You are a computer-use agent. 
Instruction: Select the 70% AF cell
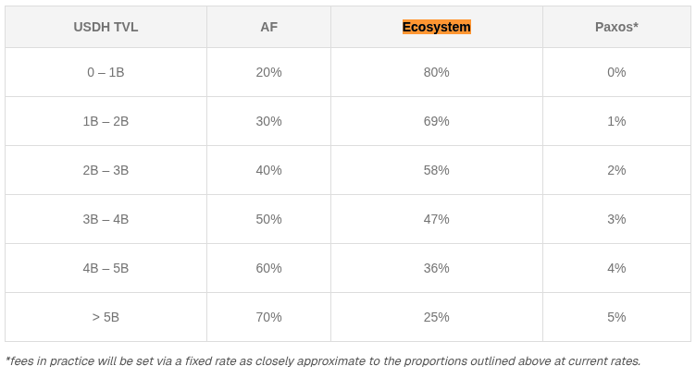268,317
